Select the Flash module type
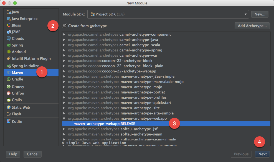The width and height of the screenshot is (274, 162). [31, 114]
